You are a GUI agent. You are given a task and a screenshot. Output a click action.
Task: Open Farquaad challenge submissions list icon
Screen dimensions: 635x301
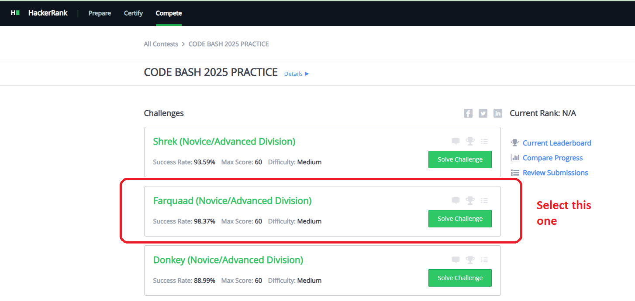point(484,200)
